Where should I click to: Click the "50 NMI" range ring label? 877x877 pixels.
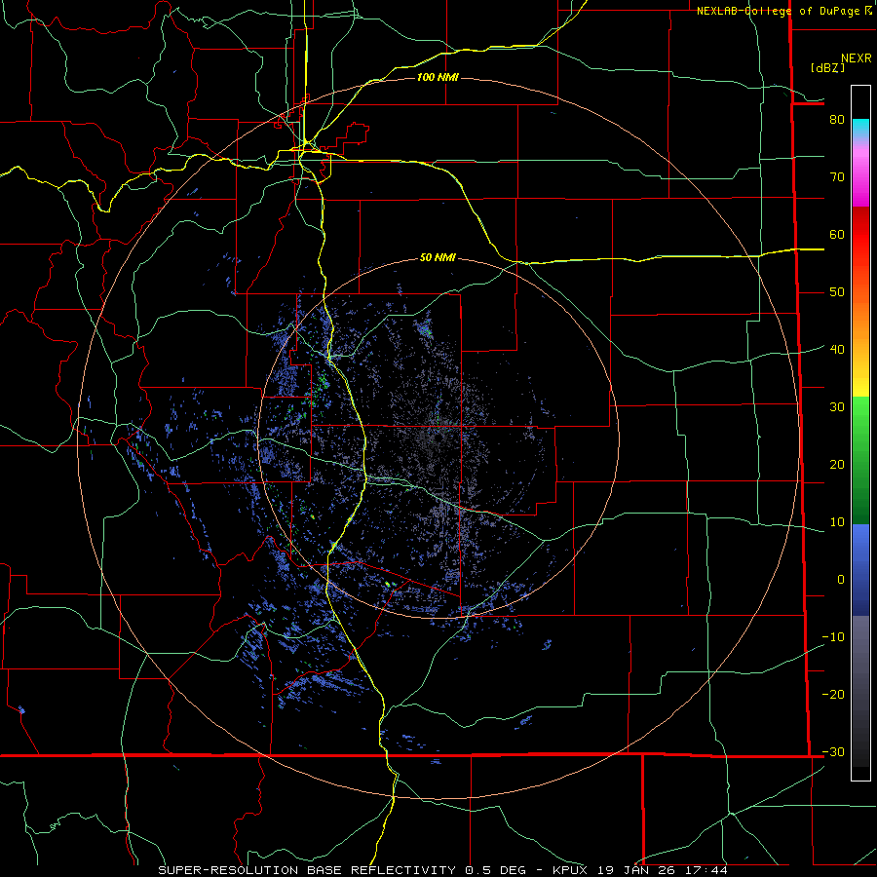tap(438, 257)
